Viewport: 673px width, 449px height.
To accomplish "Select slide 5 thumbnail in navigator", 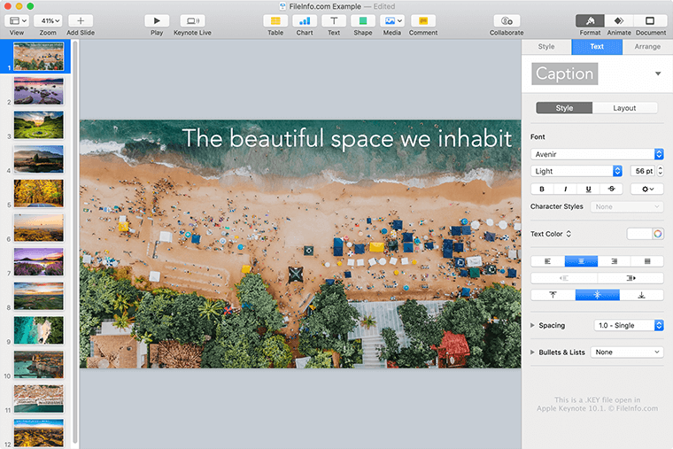I will (38, 193).
